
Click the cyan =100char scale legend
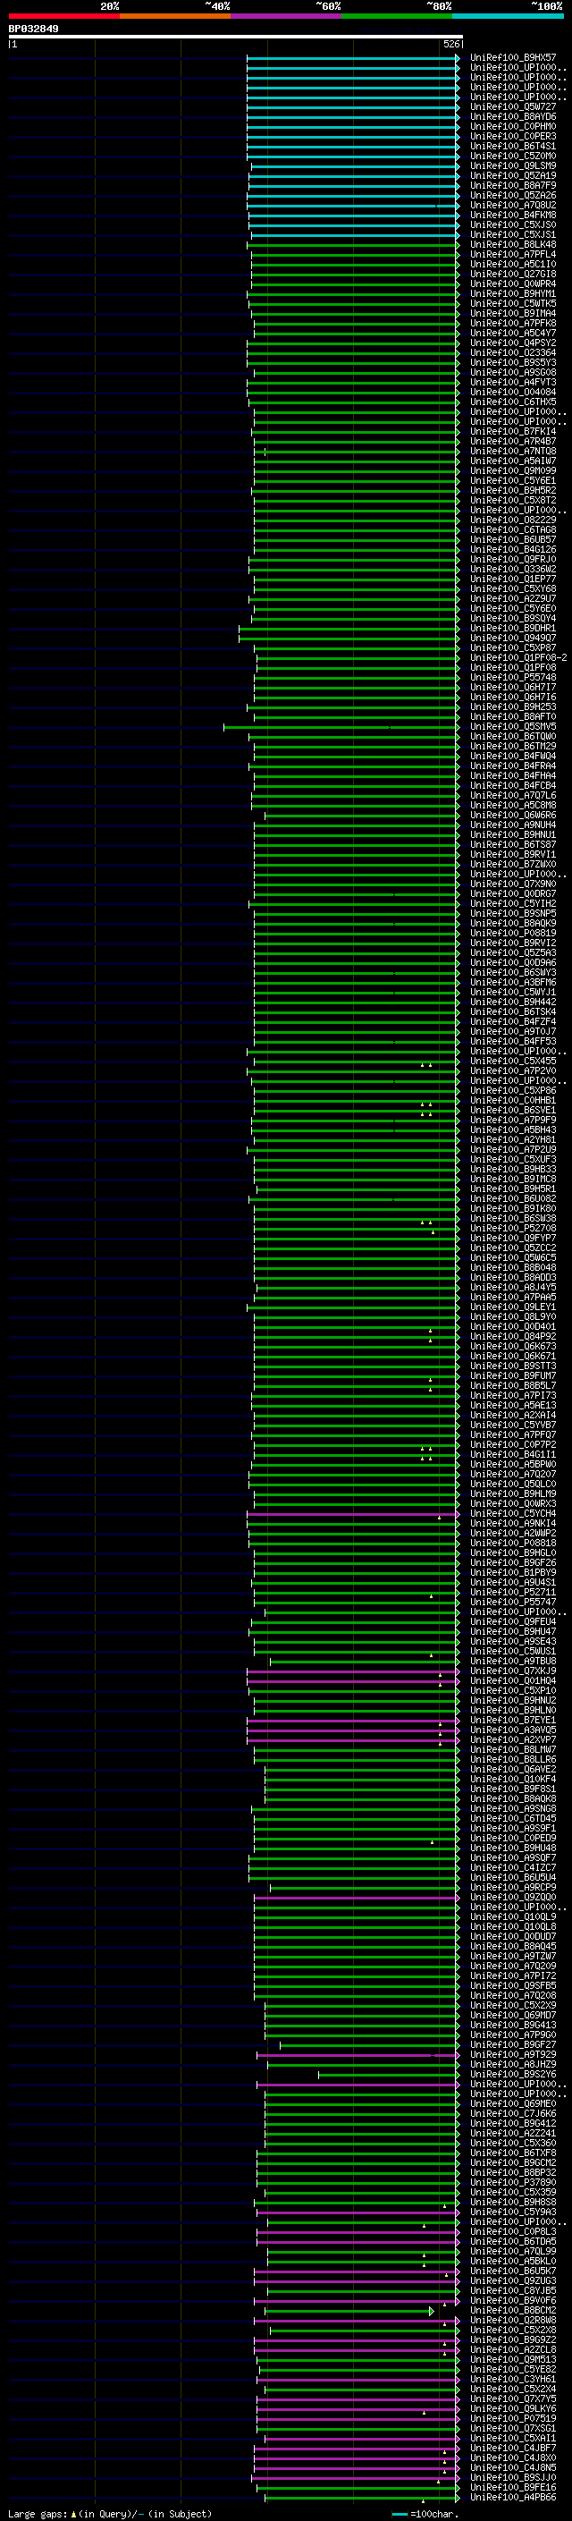[x=426, y=2514]
